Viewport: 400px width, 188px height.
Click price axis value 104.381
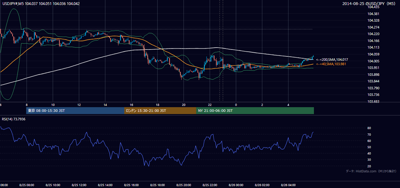[373, 14]
